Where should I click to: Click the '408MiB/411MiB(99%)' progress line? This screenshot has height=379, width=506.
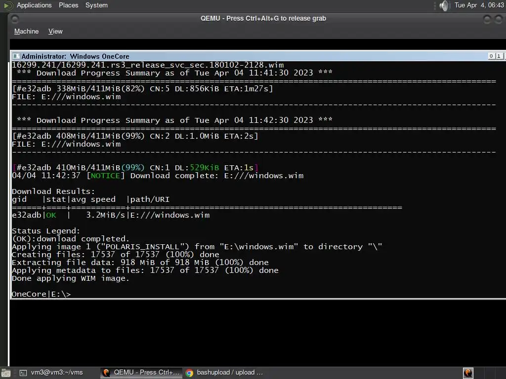pos(135,136)
